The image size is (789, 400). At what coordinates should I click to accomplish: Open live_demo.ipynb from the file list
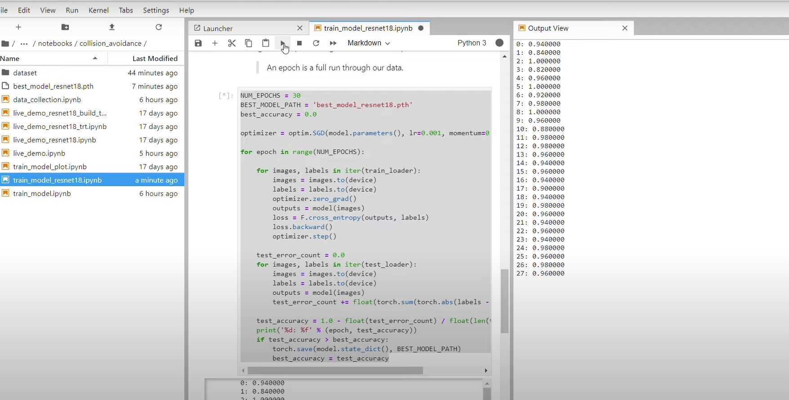click(39, 153)
